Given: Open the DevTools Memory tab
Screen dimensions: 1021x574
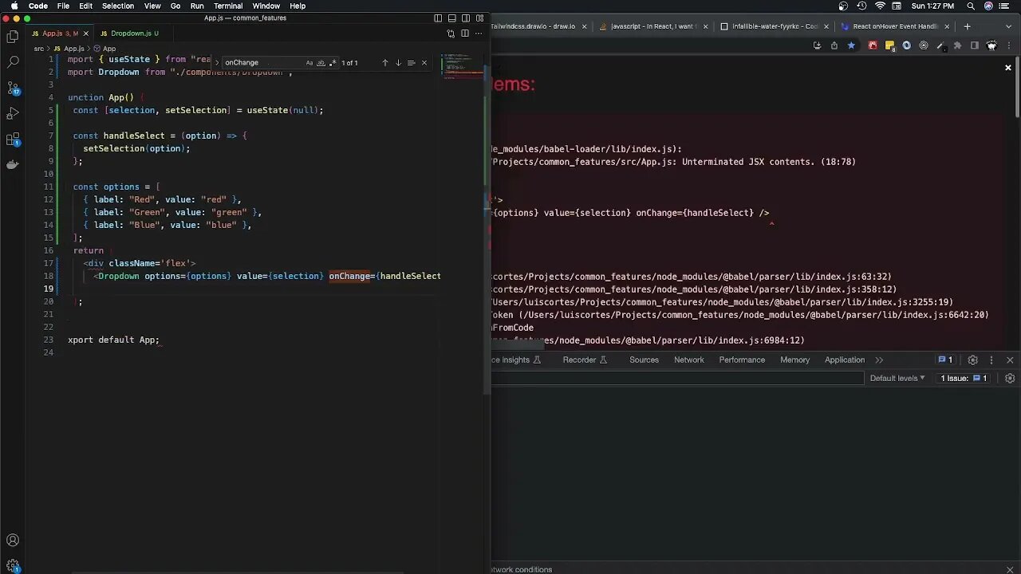Looking at the screenshot, I should pyautogui.click(x=794, y=360).
